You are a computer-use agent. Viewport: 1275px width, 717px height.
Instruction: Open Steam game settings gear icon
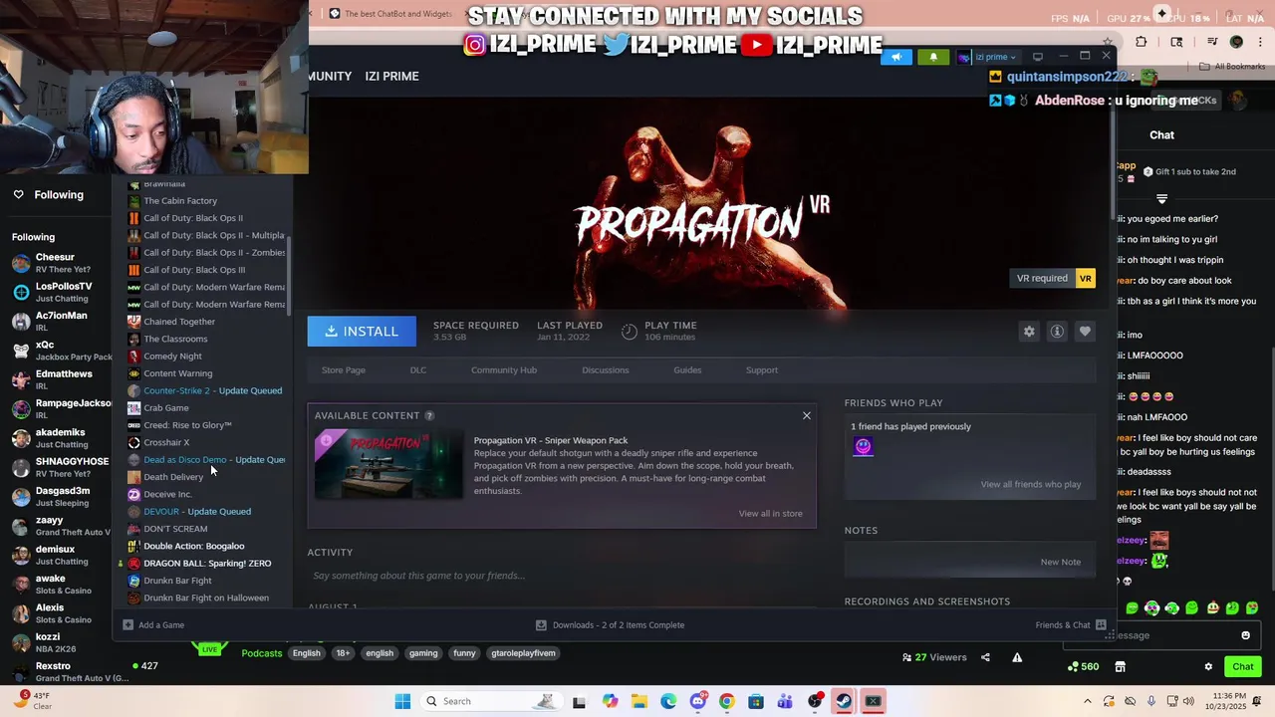(x=1029, y=332)
